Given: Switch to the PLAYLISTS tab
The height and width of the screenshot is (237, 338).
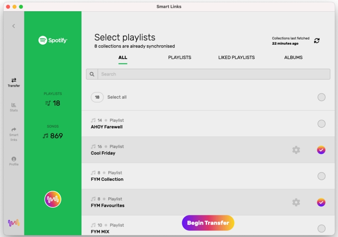Looking at the screenshot, I should tap(180, 57).
